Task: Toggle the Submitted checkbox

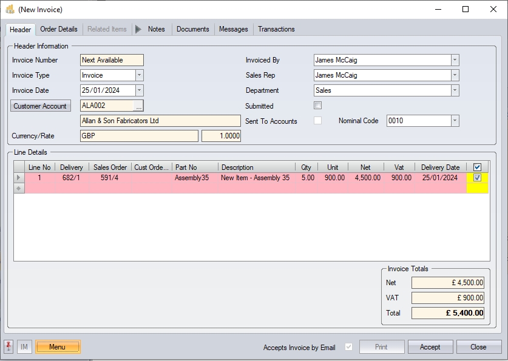Action: click(317, 106)
